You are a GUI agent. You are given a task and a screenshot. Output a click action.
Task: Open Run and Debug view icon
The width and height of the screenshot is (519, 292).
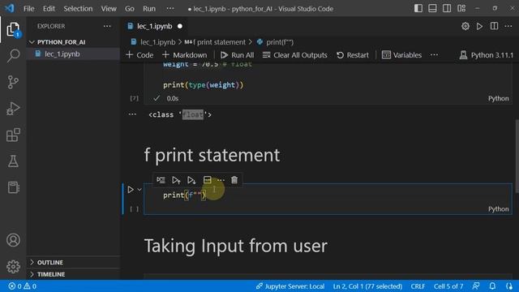click(x=13, y=109)
